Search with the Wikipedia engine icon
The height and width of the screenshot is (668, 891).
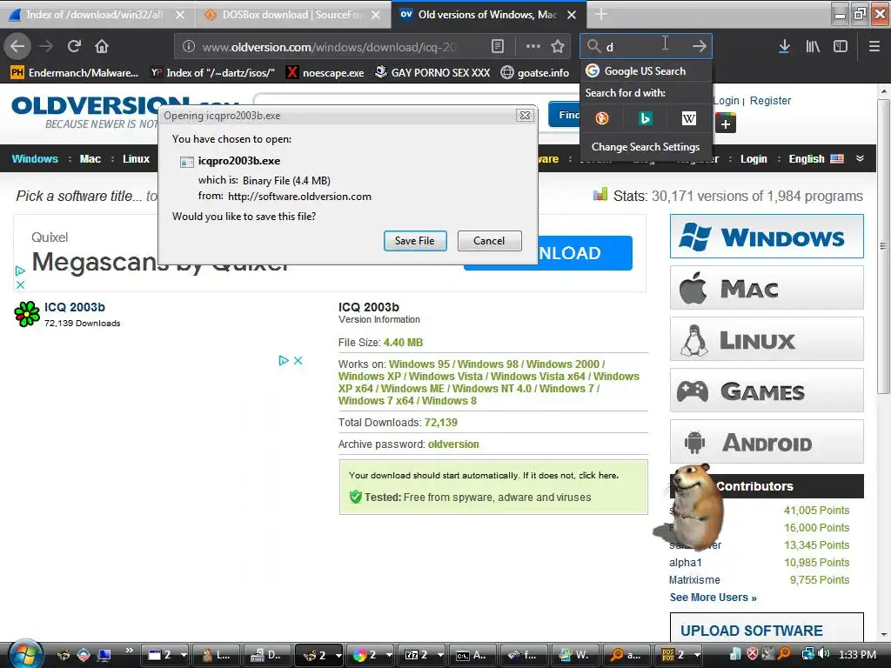click(689, 118)
